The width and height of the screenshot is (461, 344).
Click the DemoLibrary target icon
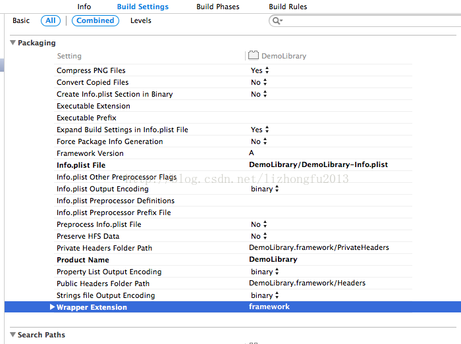[x=253, y=55]
